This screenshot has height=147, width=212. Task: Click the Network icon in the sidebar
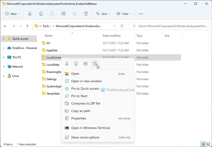9,67
